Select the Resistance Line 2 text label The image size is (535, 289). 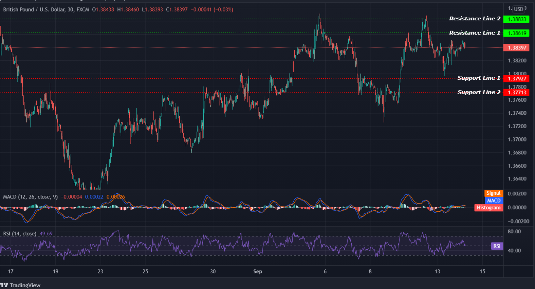[475, 19]
